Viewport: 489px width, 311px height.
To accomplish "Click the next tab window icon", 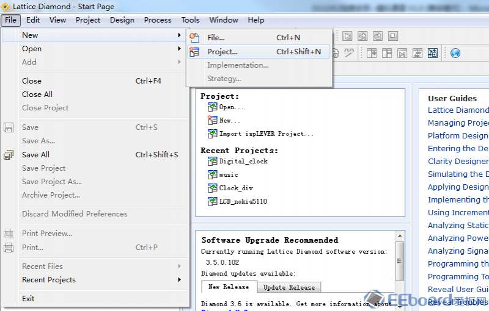I will [402, 53].
